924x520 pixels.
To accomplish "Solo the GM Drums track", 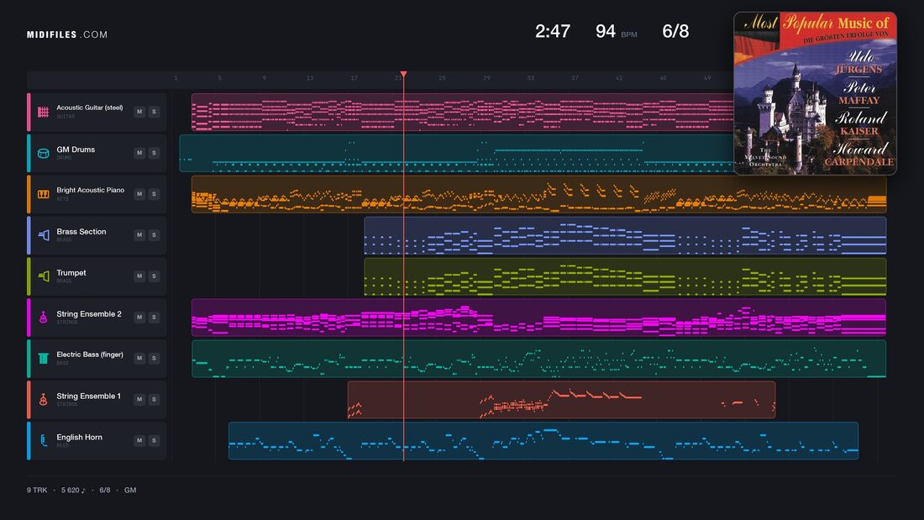I will tap(154, 153).
